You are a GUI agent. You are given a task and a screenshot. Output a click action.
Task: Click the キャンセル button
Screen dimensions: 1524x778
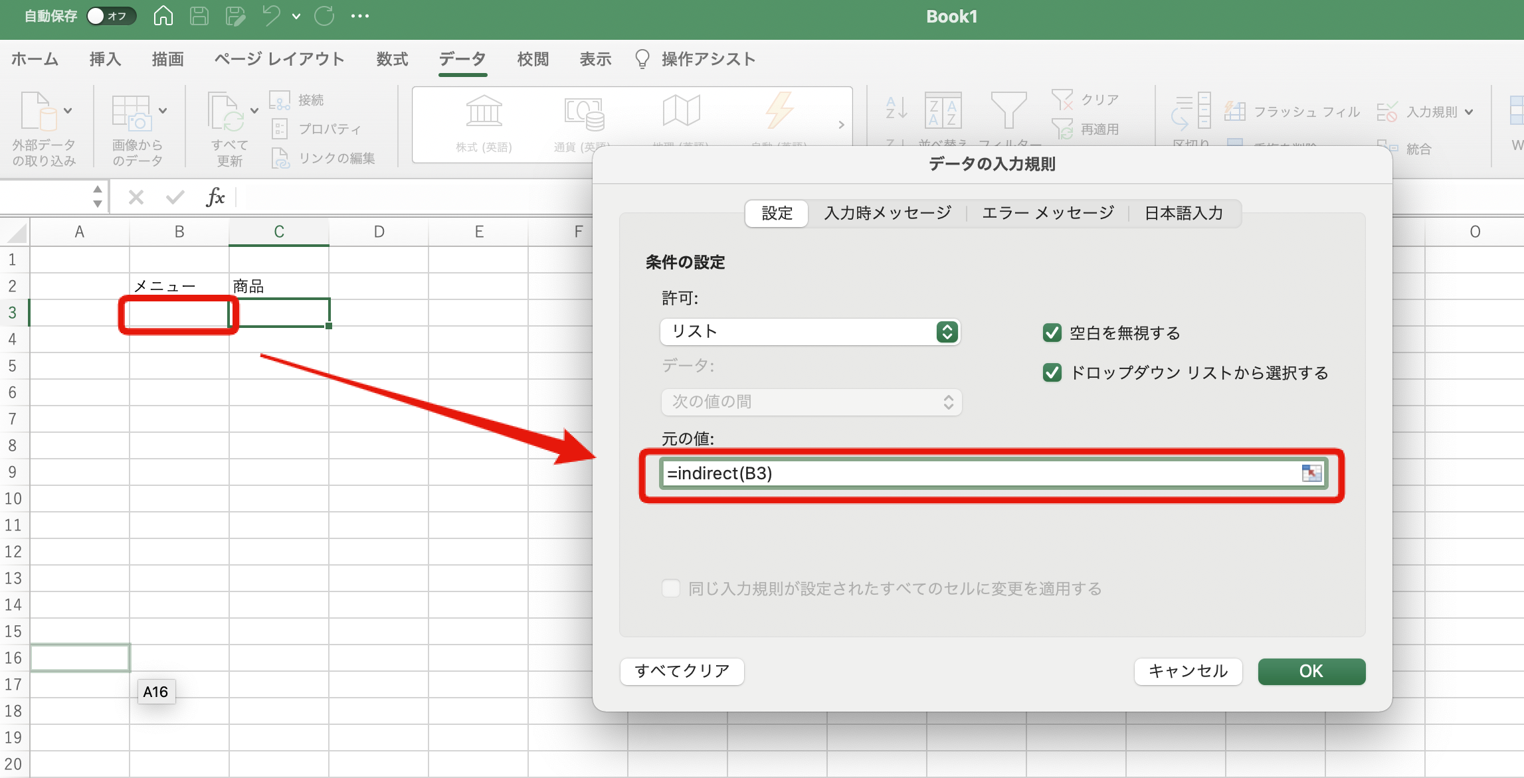click(1188, 671)
